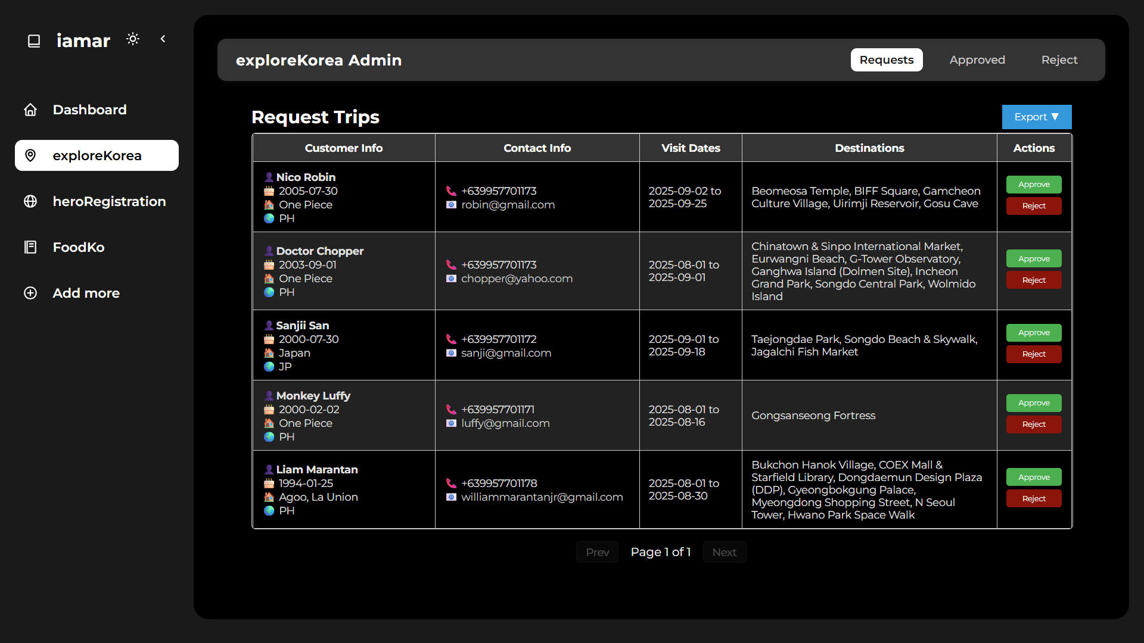Click the iamar book logo icon

[x=34, y=41]
